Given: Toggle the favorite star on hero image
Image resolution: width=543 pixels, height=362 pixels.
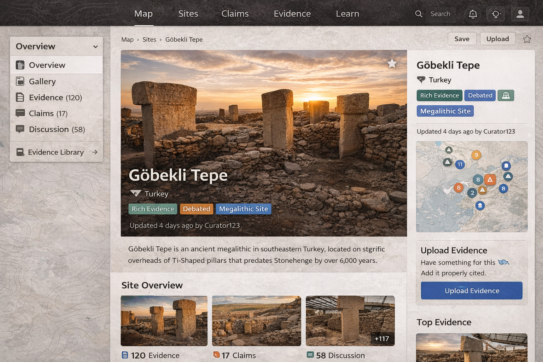Looking at the screenshot, I should [392, 64].
